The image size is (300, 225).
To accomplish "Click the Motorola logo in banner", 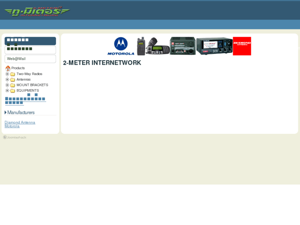I will pos(121,46).
